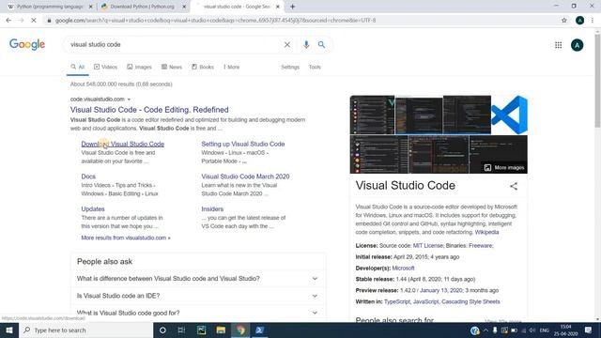The width and height of the screenshot is (601, 338).
Task: Open the notification center icon
Action: 589,330
